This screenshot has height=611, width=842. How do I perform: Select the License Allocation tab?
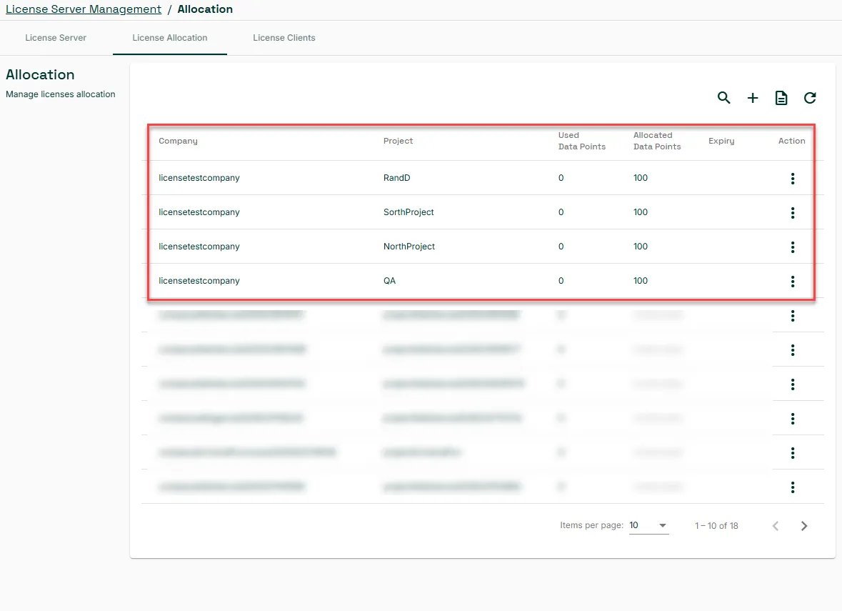[170, 38]
